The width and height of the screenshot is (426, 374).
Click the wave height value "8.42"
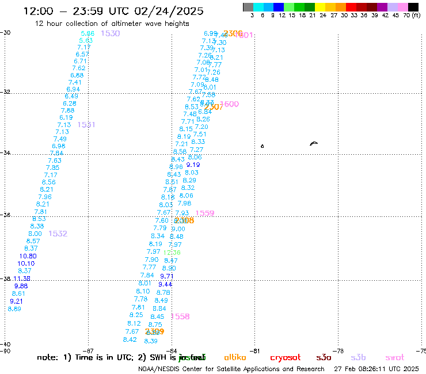(x=130, y=339)
